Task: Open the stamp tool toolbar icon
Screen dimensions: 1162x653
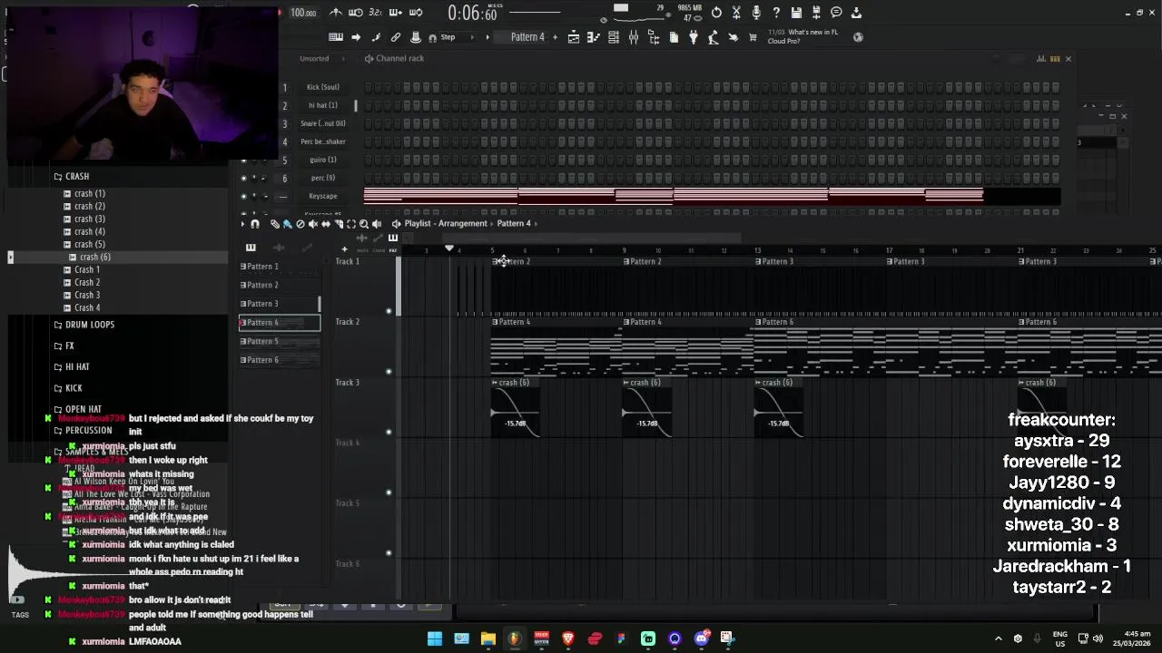Action: pyautogui.click(x=416, y=37)
